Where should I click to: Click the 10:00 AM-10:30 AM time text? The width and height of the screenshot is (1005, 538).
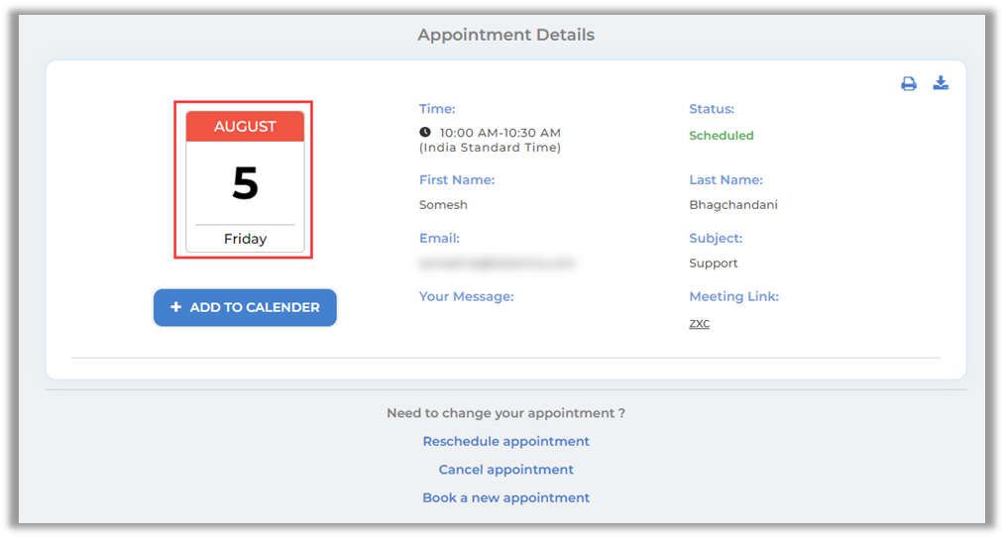tap(500, 133)
